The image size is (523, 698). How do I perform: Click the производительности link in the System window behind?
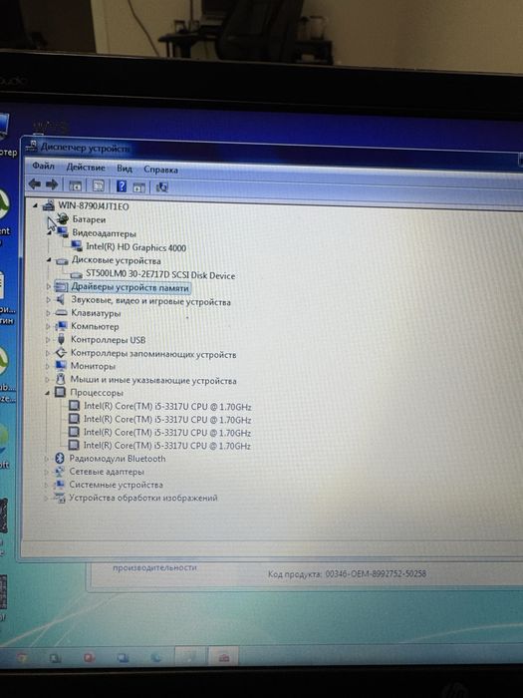[154, 567]
